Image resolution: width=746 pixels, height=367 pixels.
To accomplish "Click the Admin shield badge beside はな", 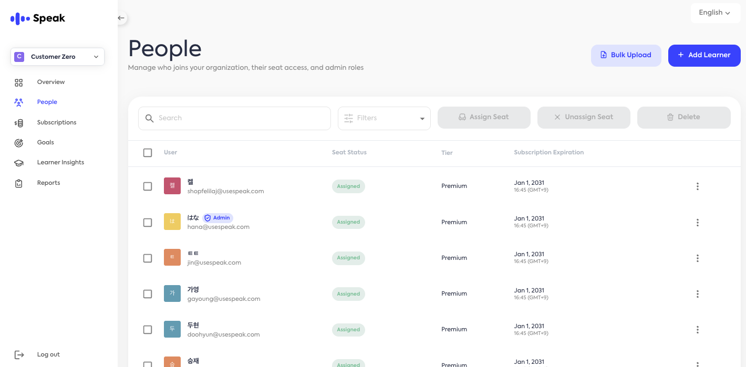I will (x=217, y=218).
